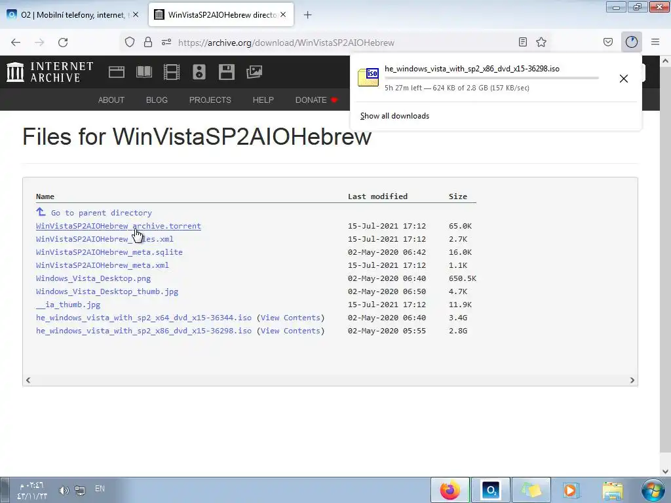The width and height of the screenshot is (671, 503).
Task: Open Windows Explorer folder taskbar icon
Action: (613, 490)
